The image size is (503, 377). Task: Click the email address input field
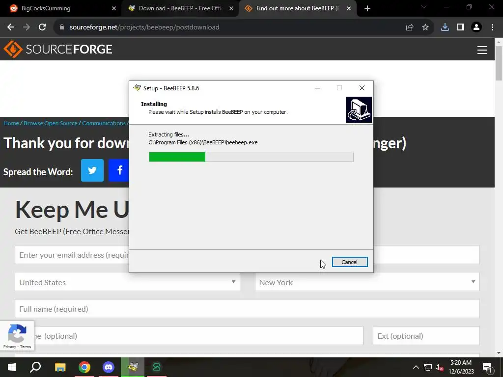pyautogui.click(x=72, y=255)
